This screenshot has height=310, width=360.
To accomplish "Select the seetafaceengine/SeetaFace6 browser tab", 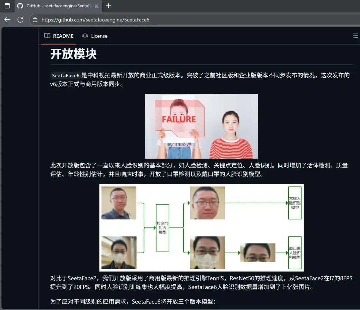I will tap(57, 6).
